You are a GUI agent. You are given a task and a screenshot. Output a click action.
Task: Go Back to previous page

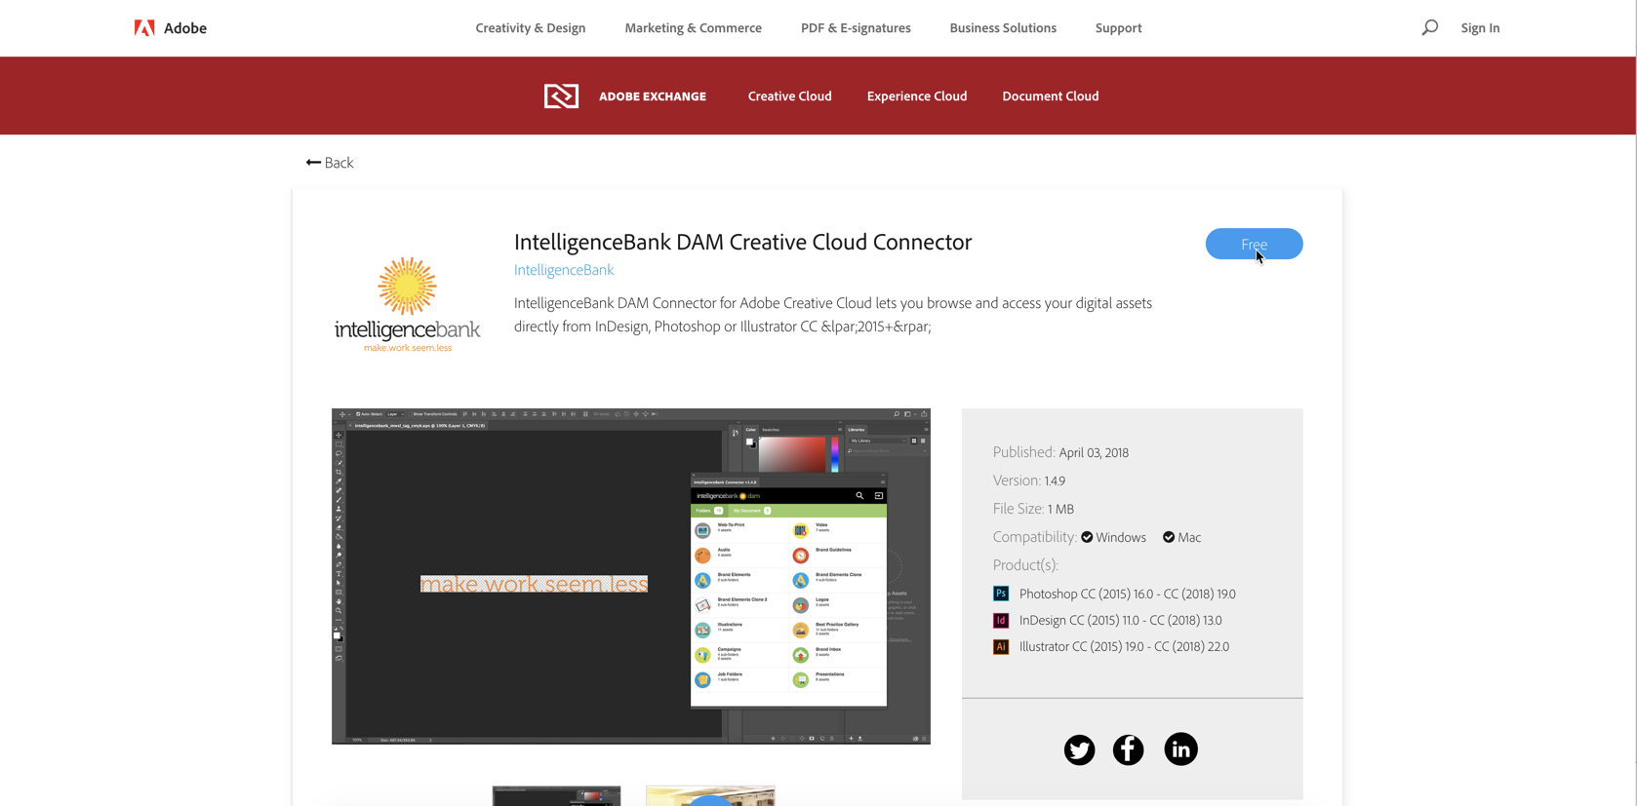(x=330, y=163)
